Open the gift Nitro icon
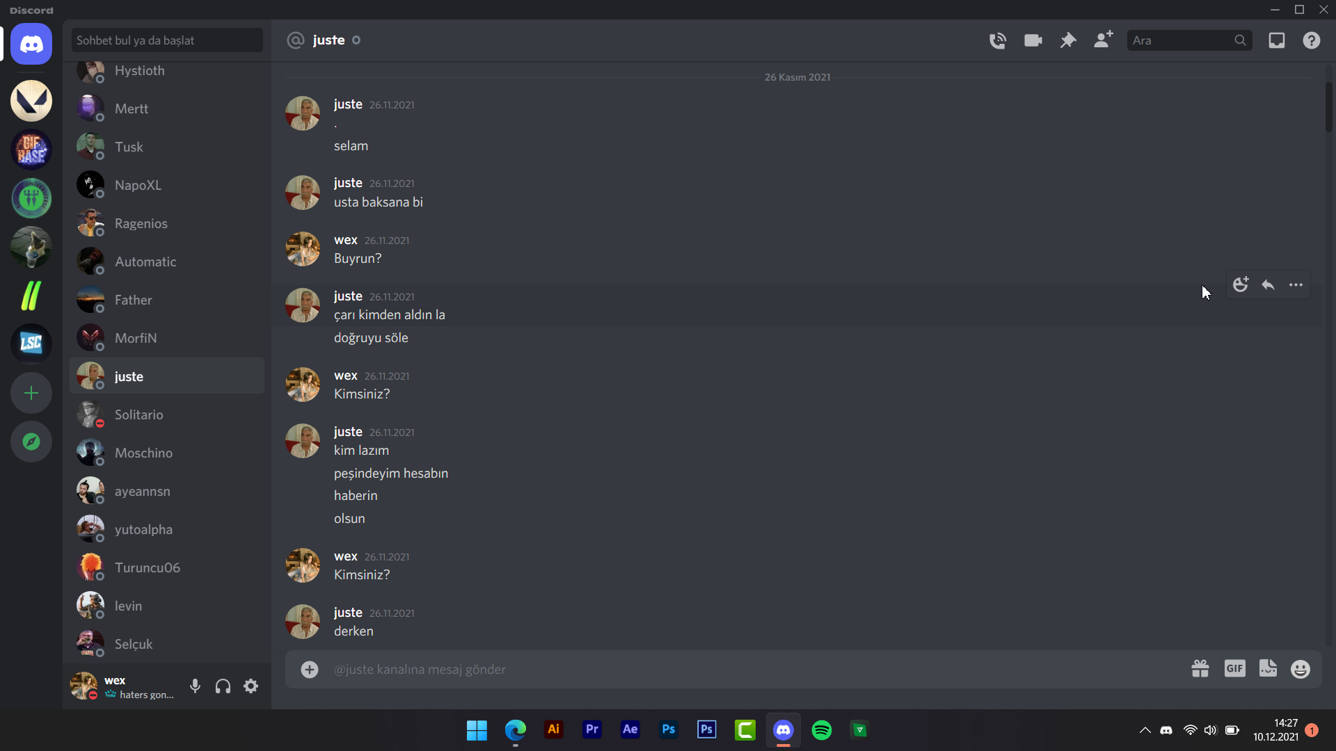The image size is (1336, 751). 1200,669
